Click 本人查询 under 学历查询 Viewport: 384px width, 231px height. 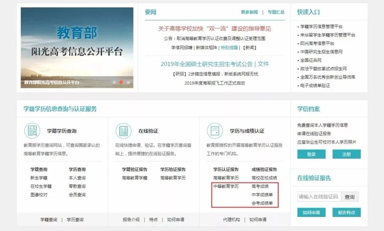coord(77,178)
